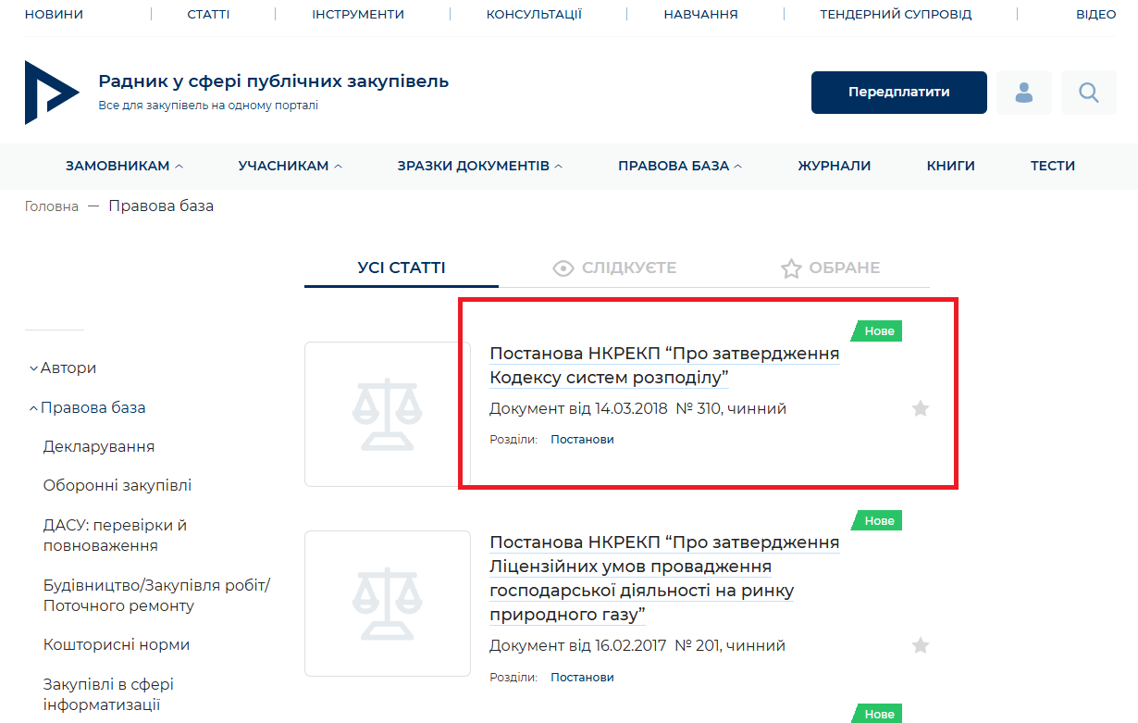Screen dimensions: 1138x723
Task: Click tagline Все для закупівель на одному порталі
Action: click(208, 106)
